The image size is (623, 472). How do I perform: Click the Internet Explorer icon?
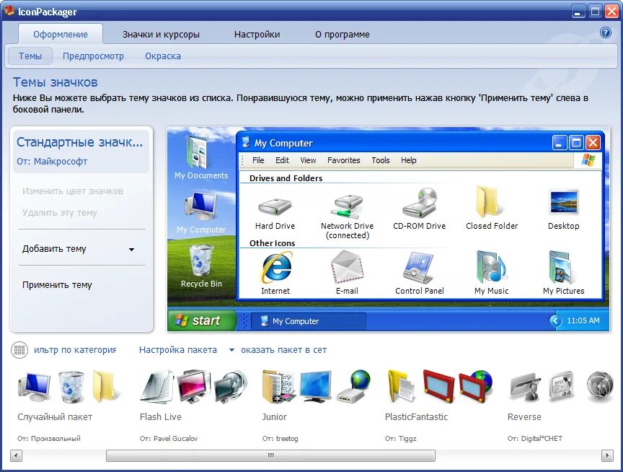pyautogui.click(x=275, y=267)
